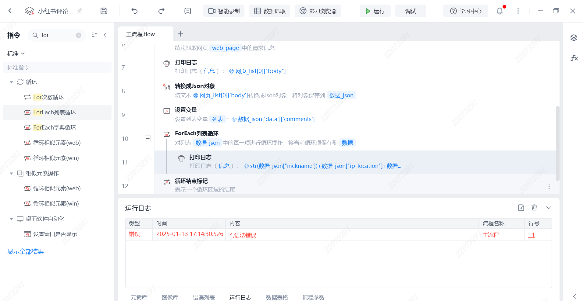583x301 pixels.
Task: Click the 设置变量 step icon
Action: (167, 111)
